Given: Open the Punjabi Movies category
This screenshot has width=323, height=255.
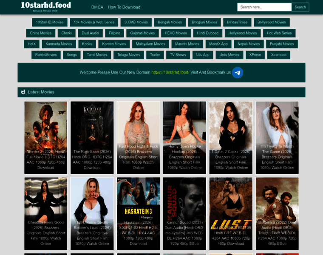Looking at the screenshot, I should click(282, 44).
